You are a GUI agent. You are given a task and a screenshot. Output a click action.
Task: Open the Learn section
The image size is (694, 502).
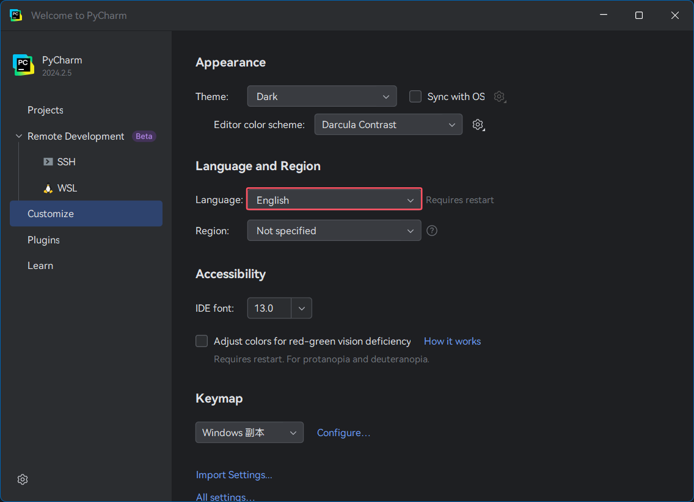click(40, 265)
